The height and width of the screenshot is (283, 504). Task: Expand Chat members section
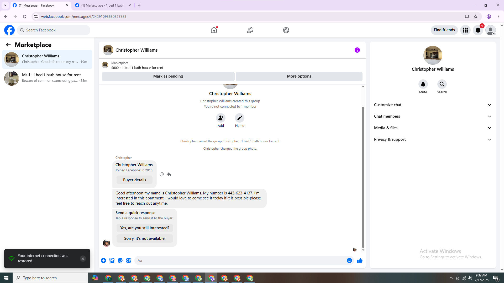(433, 116)
